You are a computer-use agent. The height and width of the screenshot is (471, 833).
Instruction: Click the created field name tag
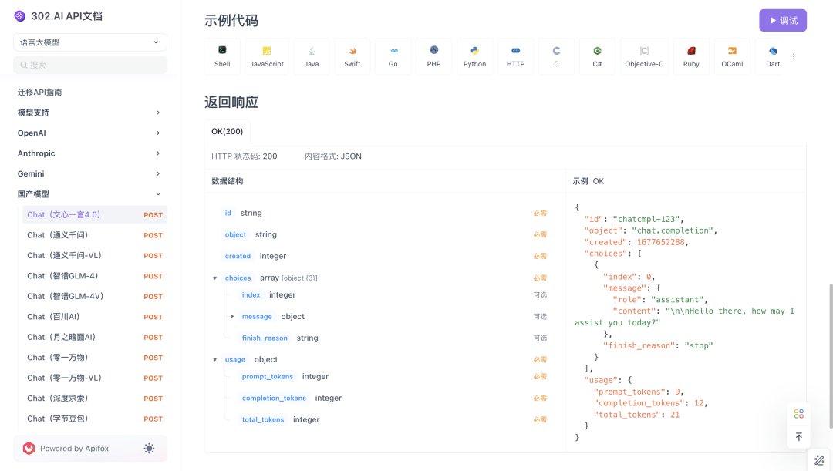(238, 256)
